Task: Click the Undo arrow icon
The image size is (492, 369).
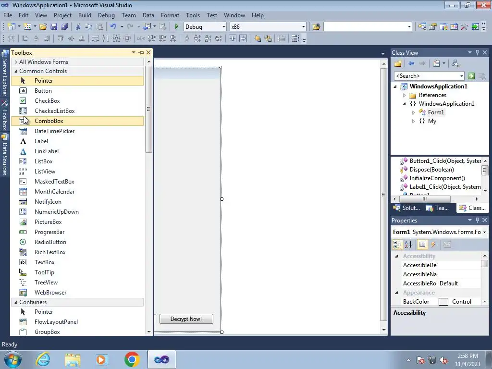Action: click(x=113, y=27)
